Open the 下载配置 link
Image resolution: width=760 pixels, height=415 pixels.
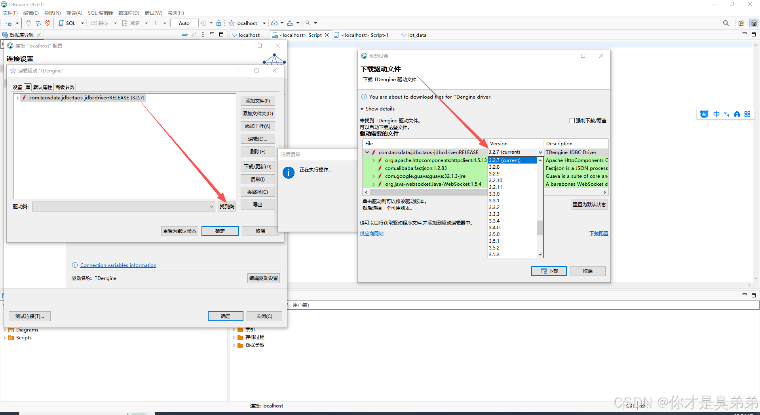coord(599,234)
